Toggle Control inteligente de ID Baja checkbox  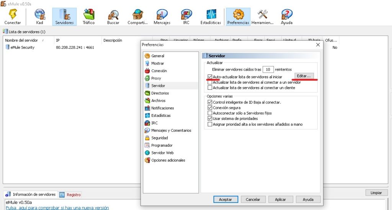(210, 102)
